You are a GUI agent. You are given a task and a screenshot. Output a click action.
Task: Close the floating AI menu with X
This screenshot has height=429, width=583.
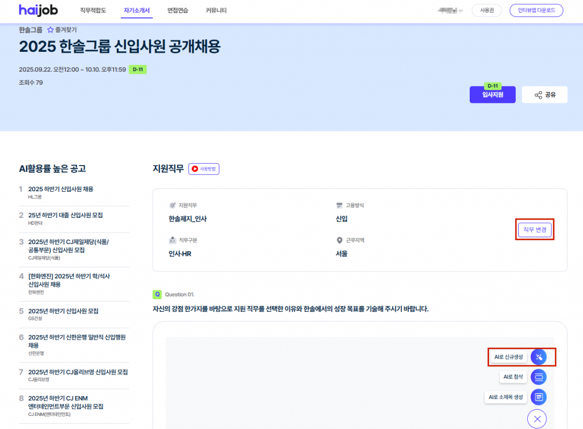[536, 419]
